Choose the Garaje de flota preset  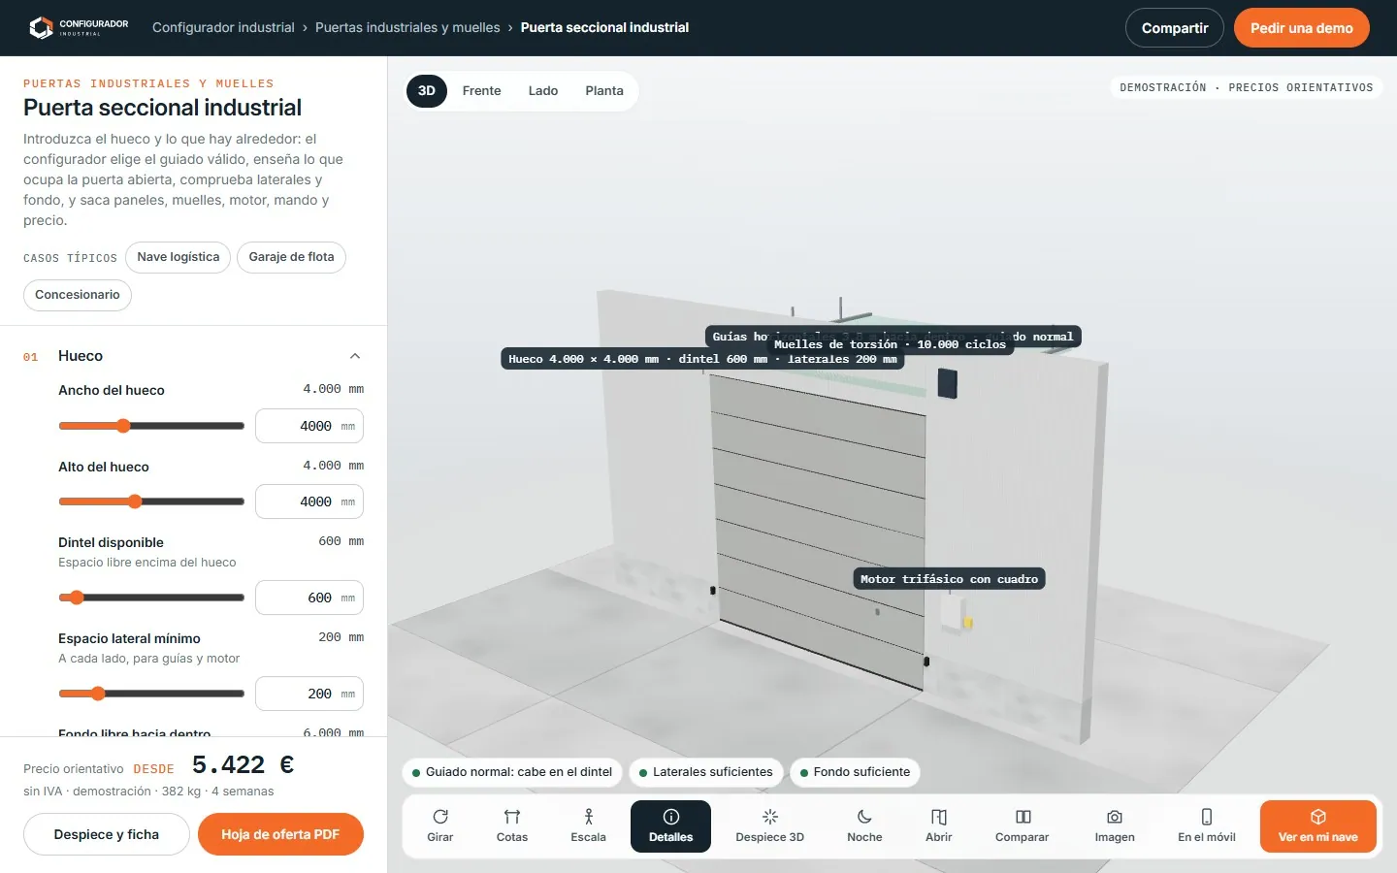tap(291, 257)
